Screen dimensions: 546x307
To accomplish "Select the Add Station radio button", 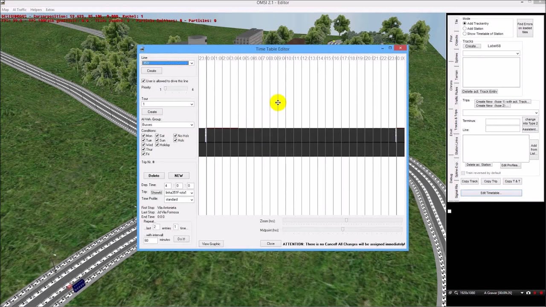I will click(x=465, y=29).
